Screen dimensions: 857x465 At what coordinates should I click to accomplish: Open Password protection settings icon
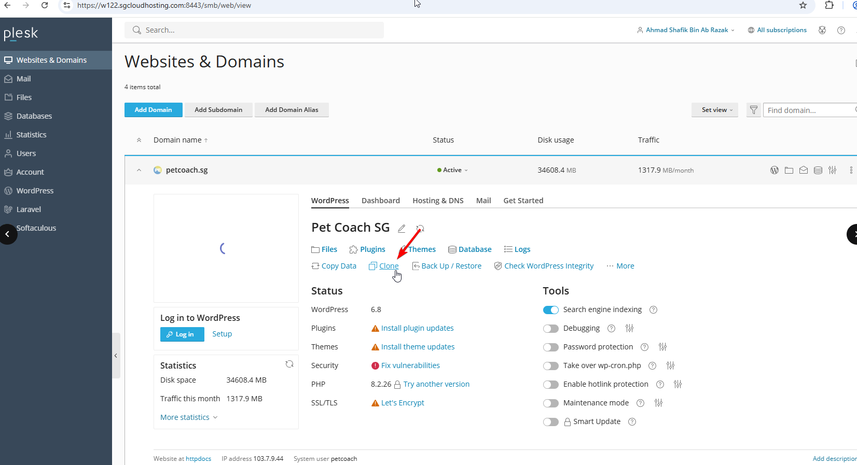coord(662,347)
